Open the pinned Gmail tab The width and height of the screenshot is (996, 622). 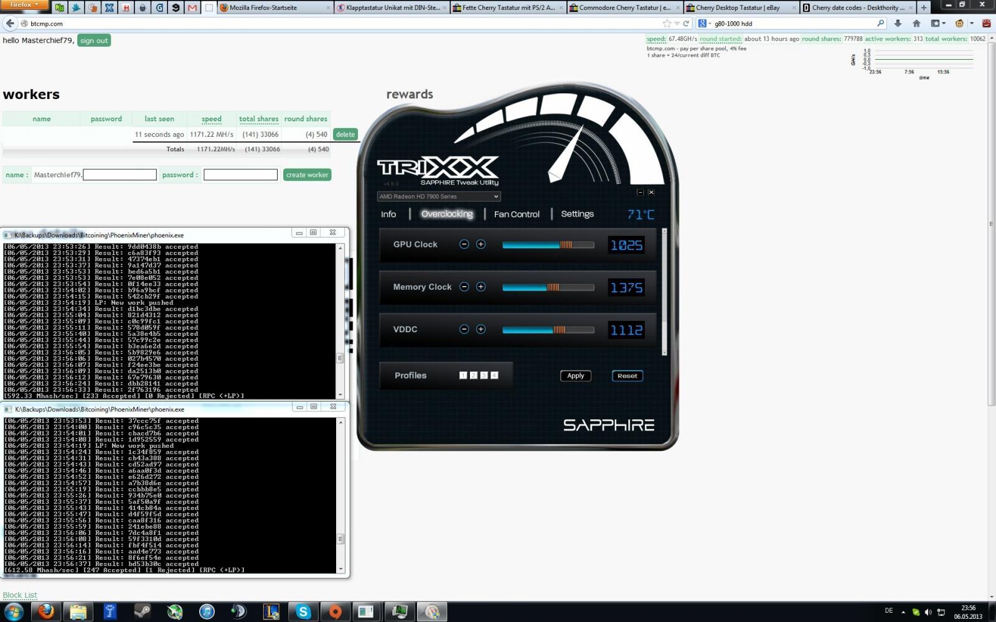tap(192, 7)
